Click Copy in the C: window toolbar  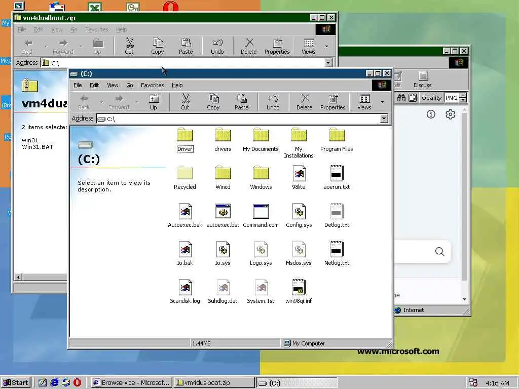(213, 102)
